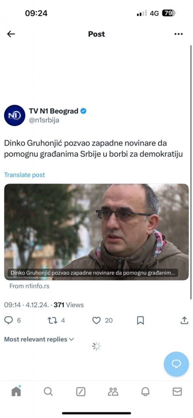Open the Messages envelope tab
This screenshot has height=418, width=193.
point(177,391)
